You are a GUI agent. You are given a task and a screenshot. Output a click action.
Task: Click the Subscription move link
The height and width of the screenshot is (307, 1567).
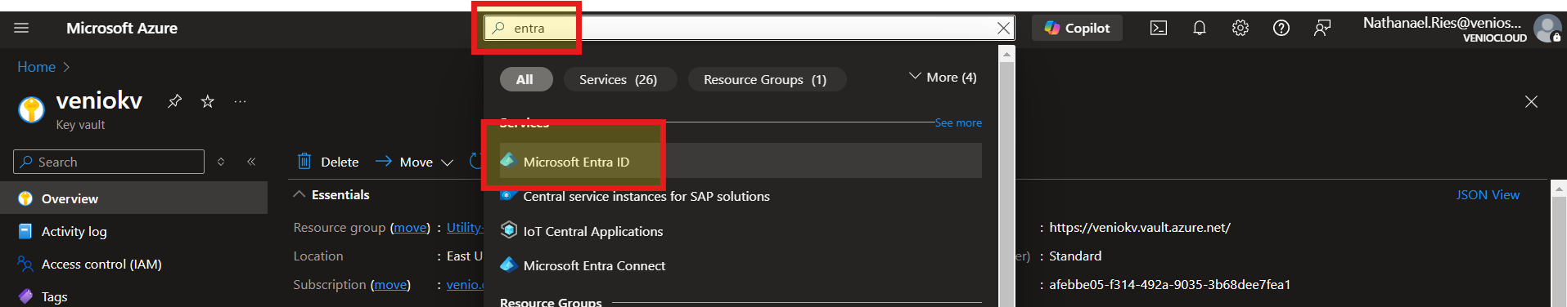coord(391,284)
